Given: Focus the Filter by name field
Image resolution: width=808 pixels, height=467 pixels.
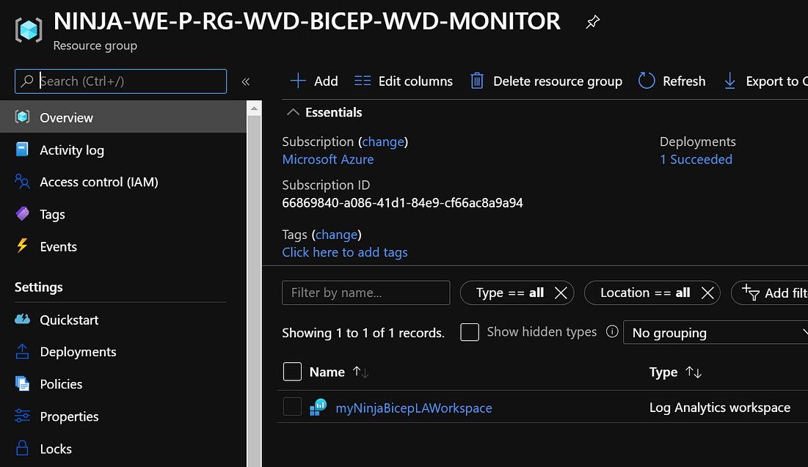Looking at the screenshot, I should coord(366,293).
